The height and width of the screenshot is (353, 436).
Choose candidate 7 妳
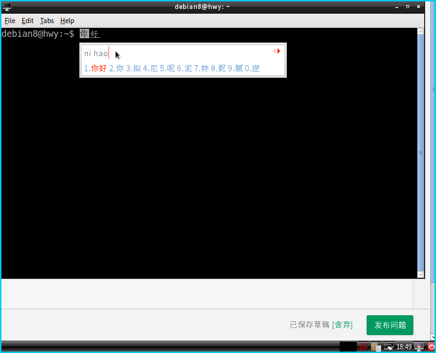pos(201,68)
